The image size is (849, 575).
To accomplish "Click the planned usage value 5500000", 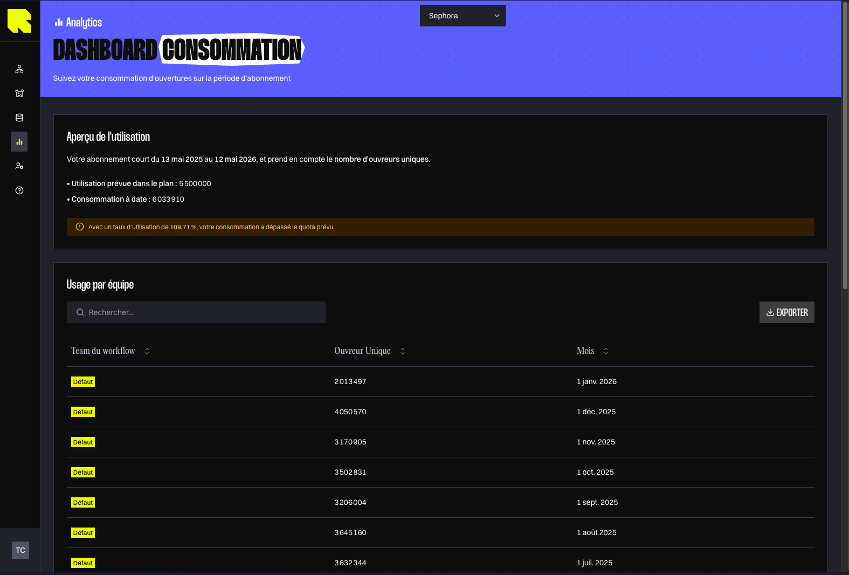I will (195, 184).
